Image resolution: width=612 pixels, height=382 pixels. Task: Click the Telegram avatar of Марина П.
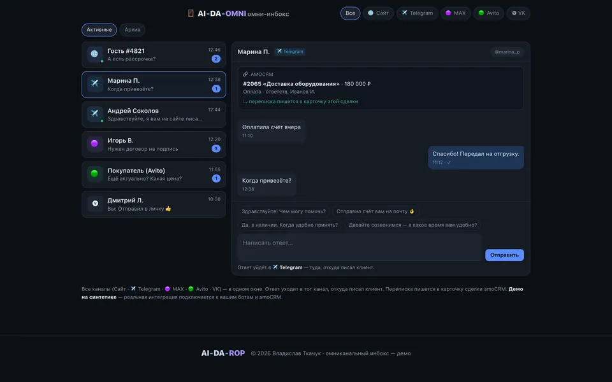point(95,84)
